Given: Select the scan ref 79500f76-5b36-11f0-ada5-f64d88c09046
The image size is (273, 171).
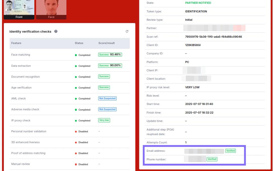Looking at the screenshot, I should tap(213, 37).
